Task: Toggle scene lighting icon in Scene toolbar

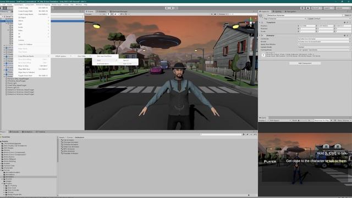Action: (108, 14)
